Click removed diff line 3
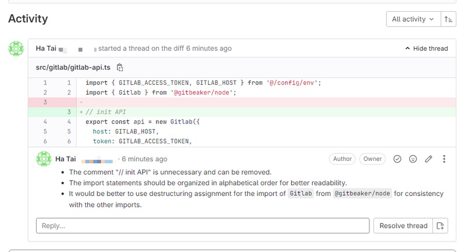The height and width of the screenshot is (252, 471). click(x=242, y=102)
